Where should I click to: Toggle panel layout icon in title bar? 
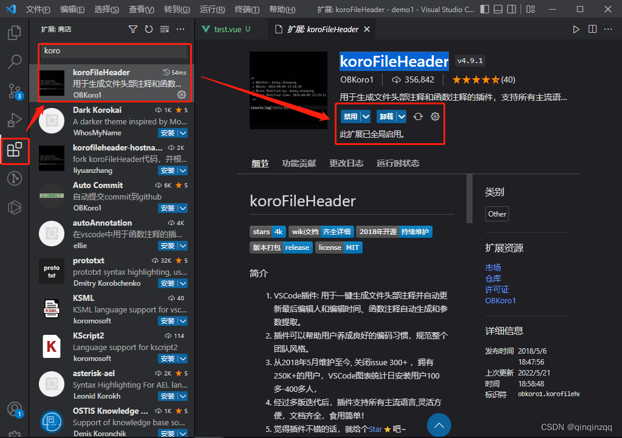pyautogui.click(x=498, y=9)
